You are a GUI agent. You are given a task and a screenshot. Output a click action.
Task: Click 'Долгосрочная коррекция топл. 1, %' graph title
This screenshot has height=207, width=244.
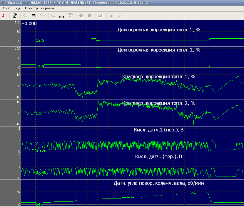[x=159, y=30]
